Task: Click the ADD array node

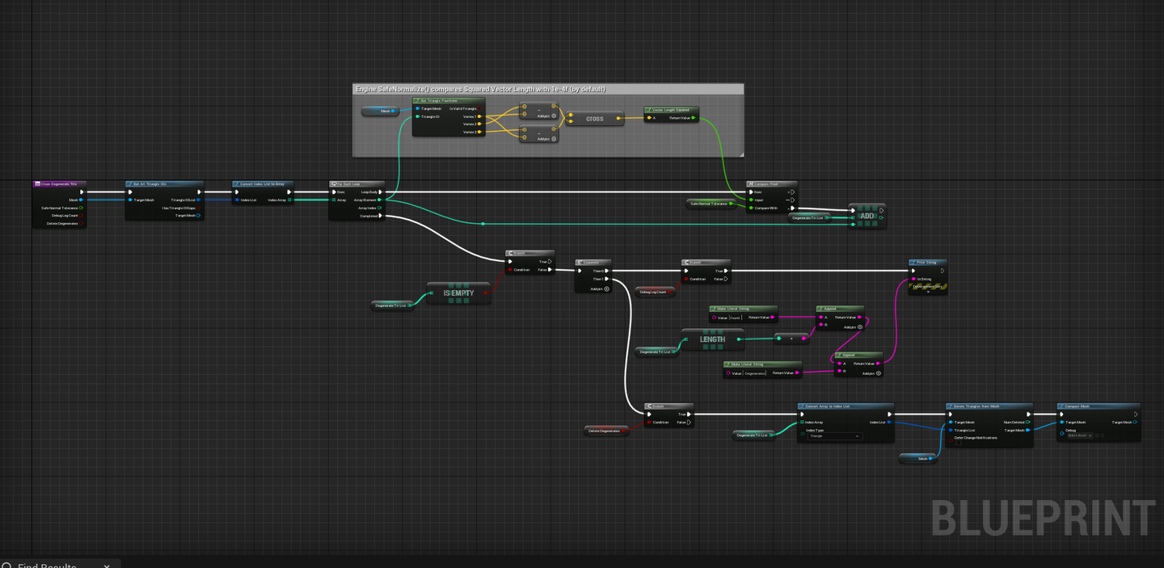Action: [867, 216]
